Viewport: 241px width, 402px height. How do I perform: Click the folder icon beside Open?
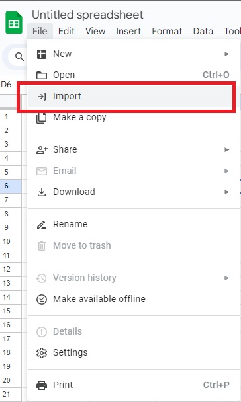tap(42, 75)
